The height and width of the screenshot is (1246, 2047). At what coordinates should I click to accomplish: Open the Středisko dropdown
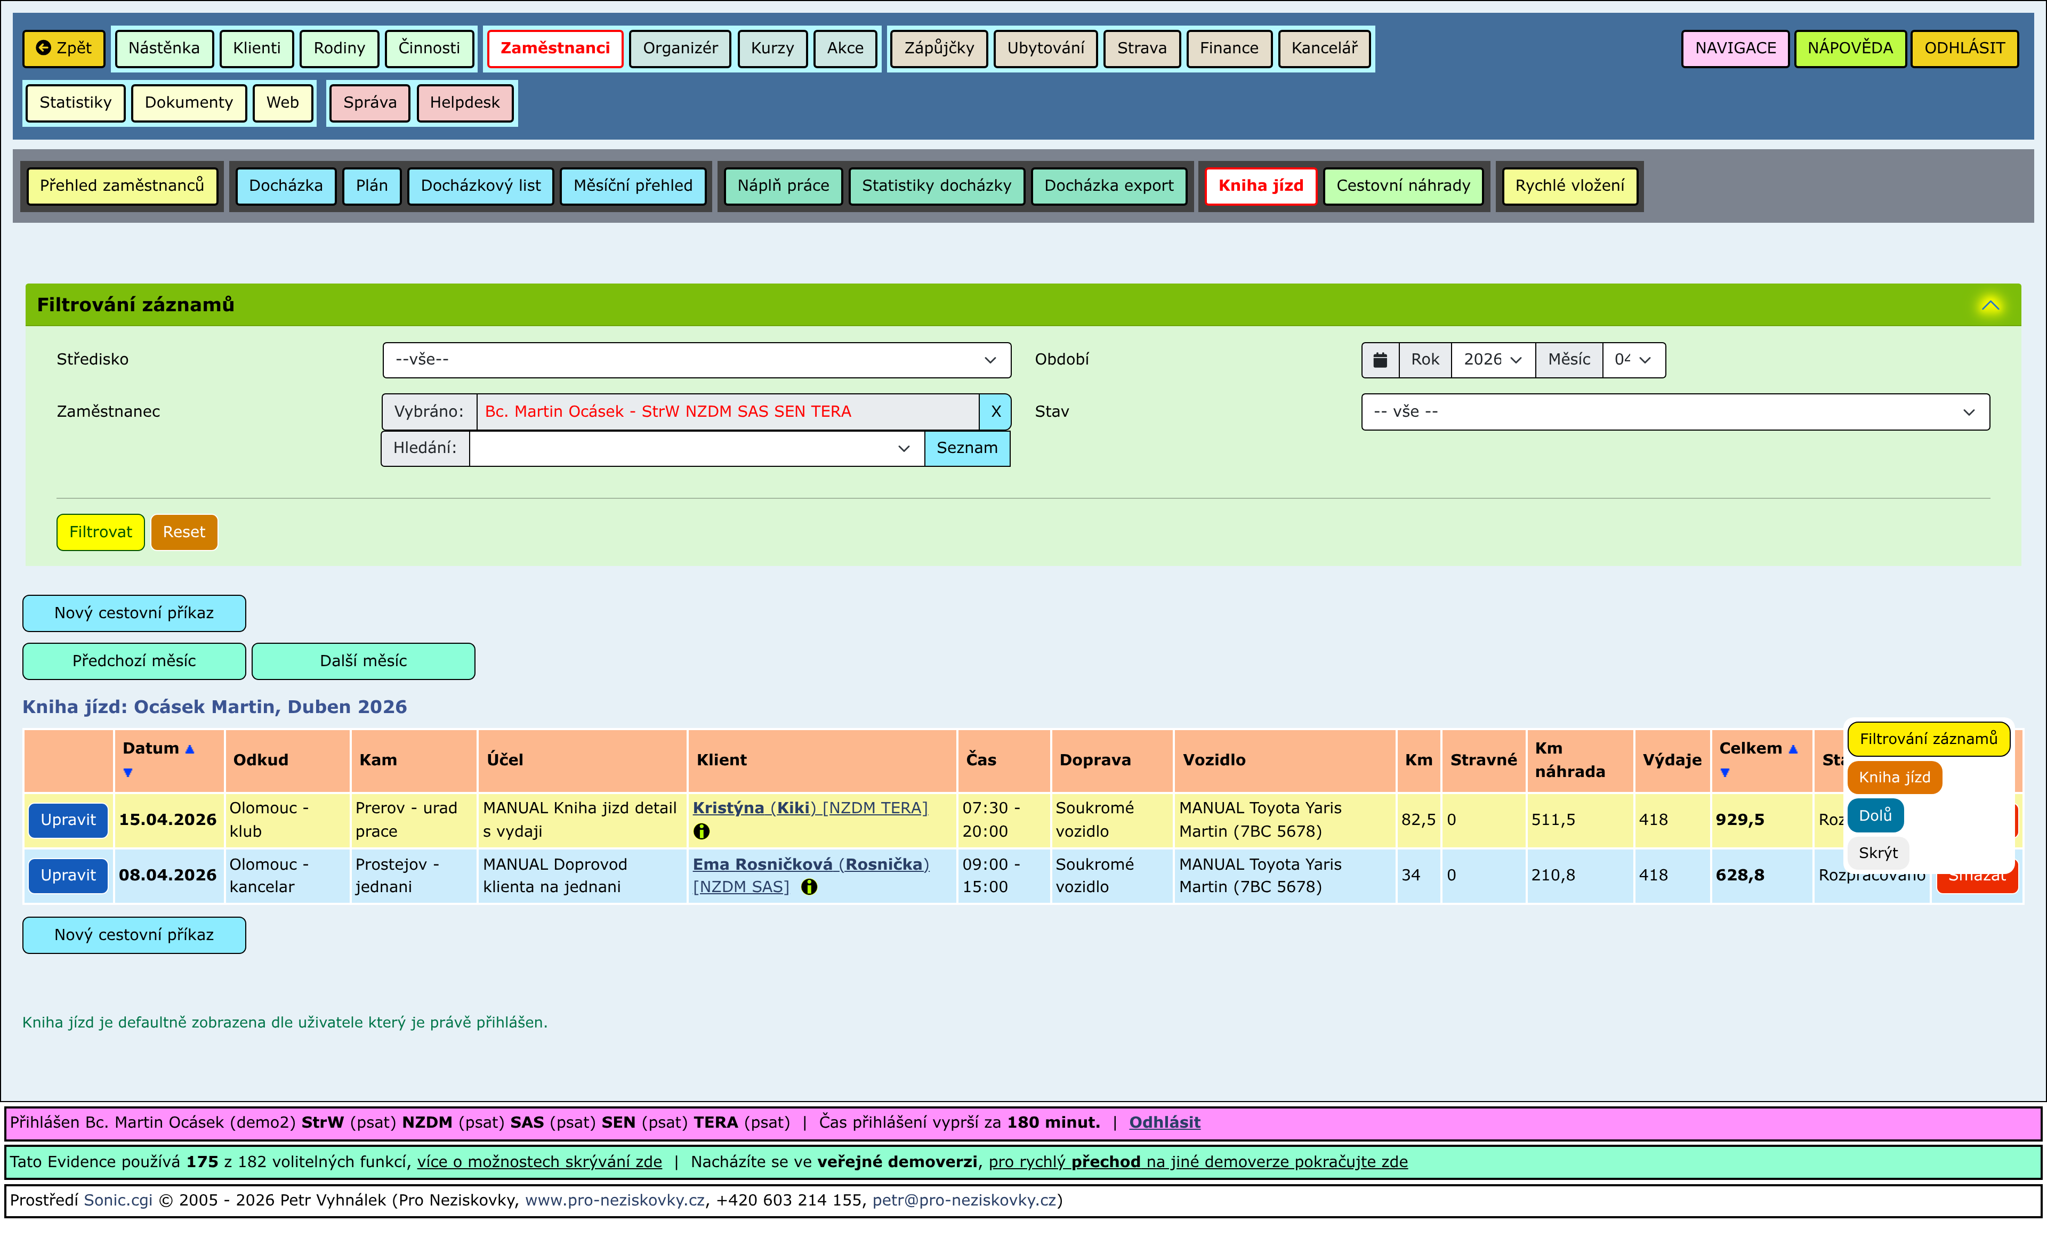(x=696, y=360)
